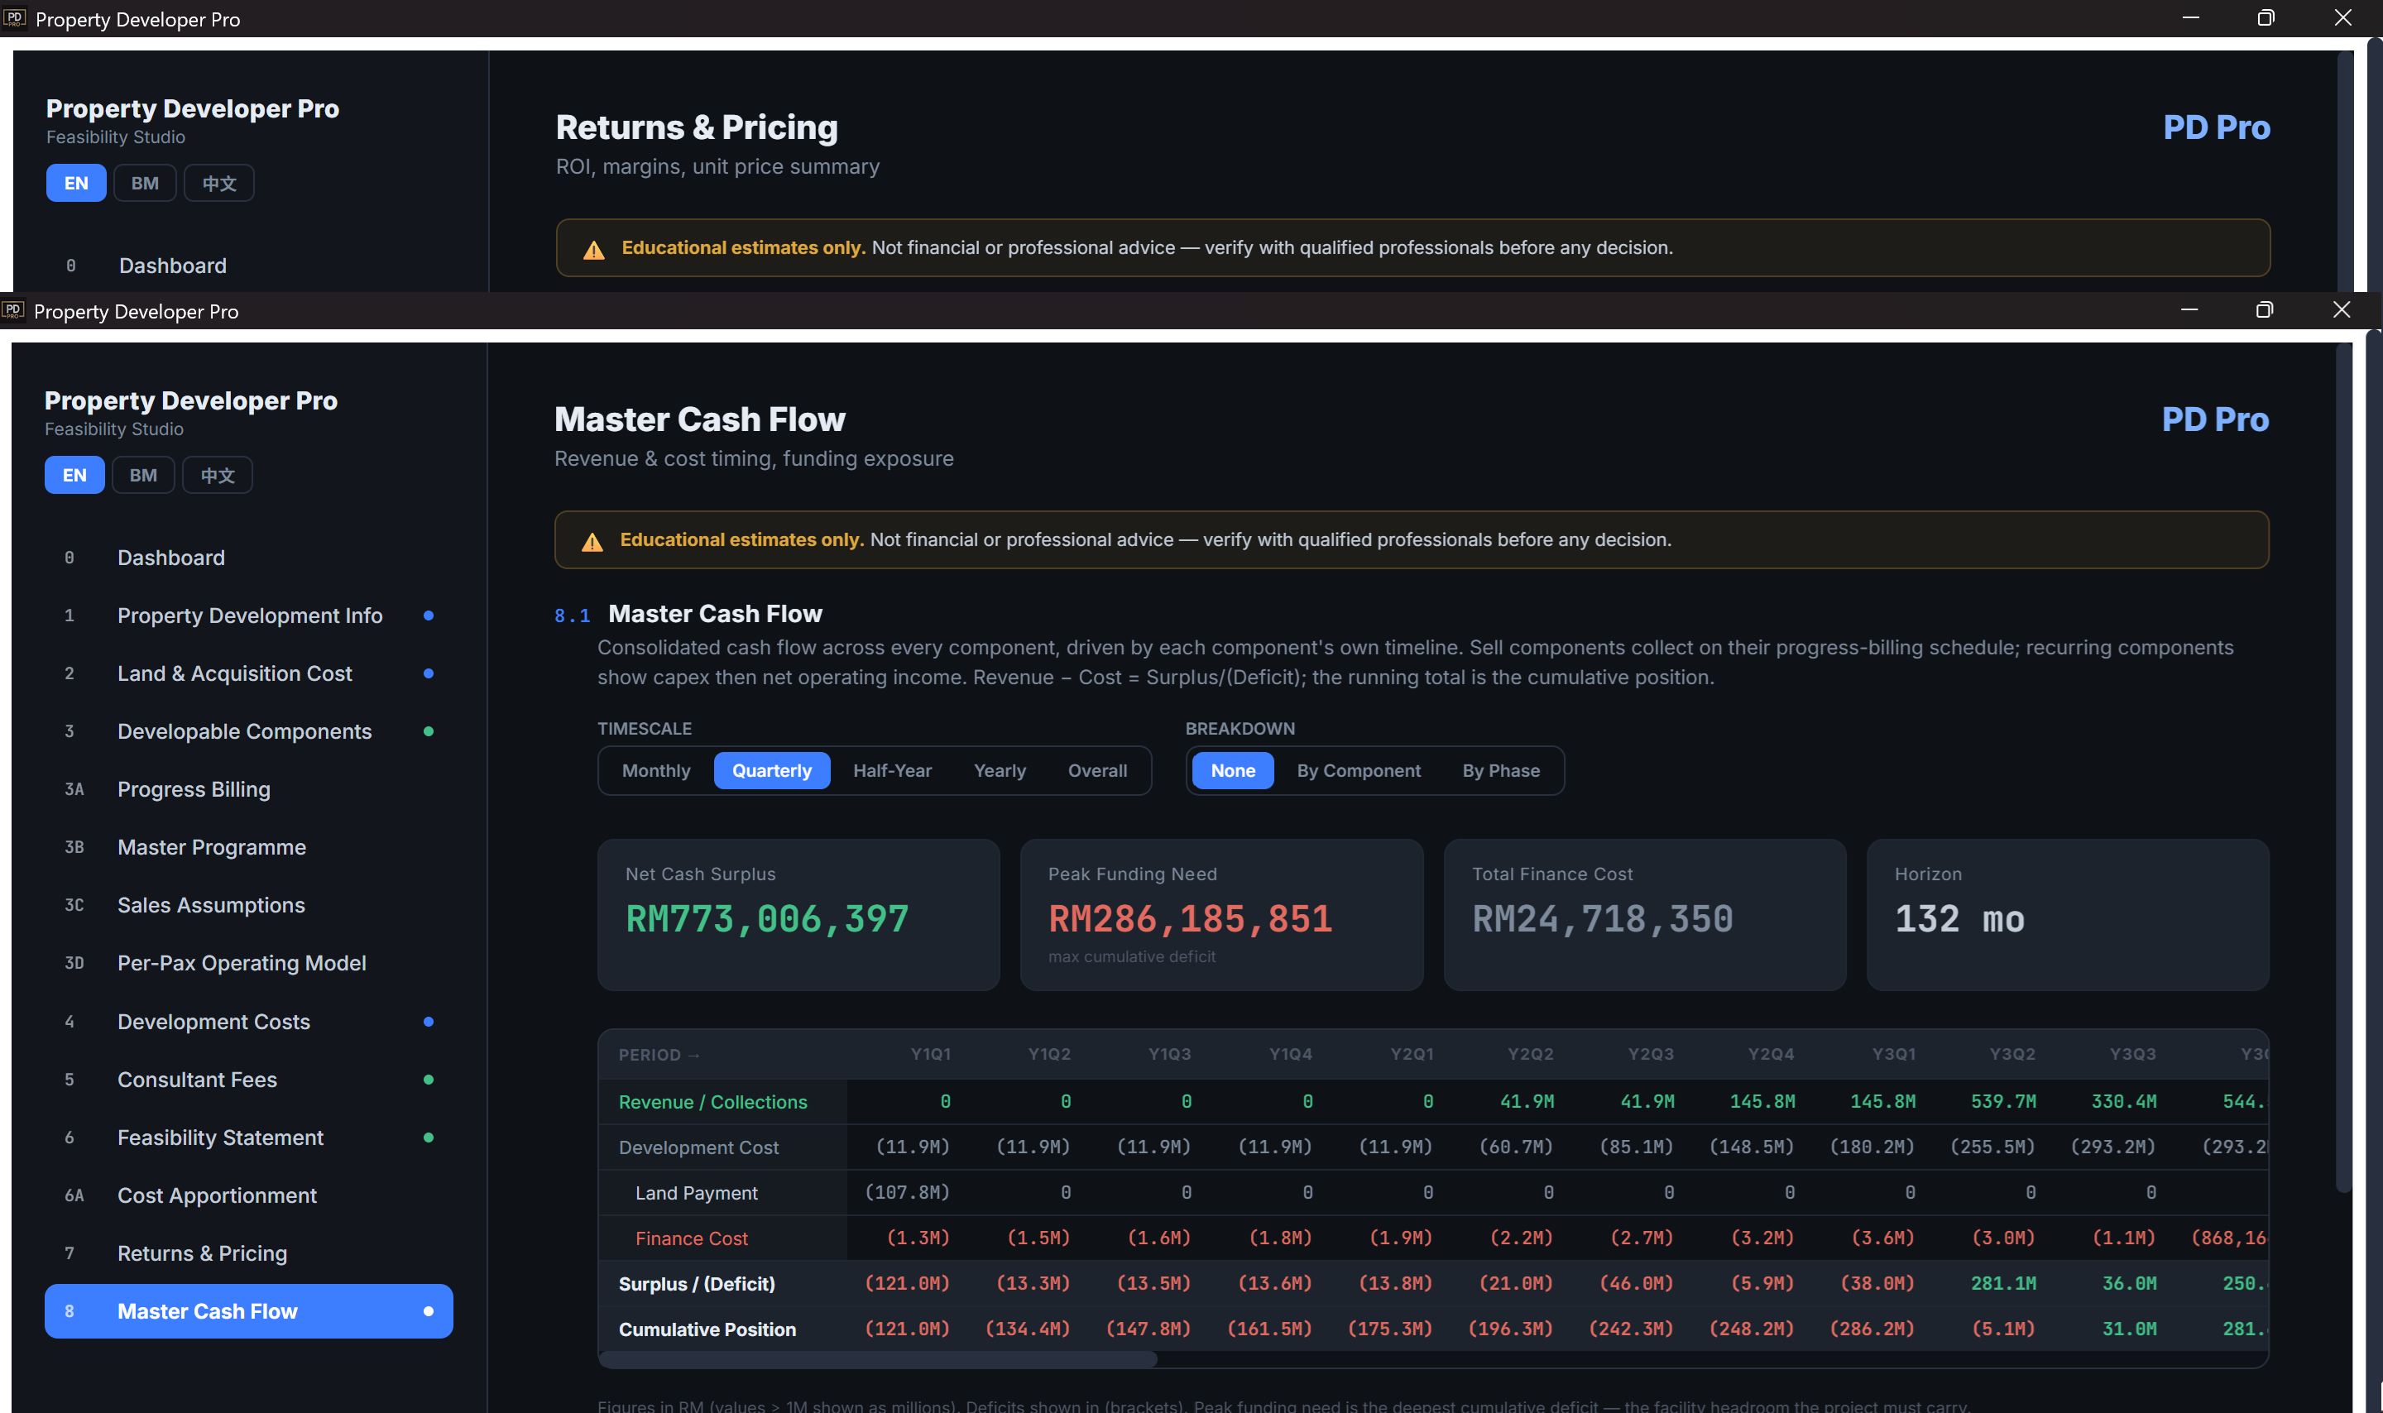Viewport: 2383px width, 1413px height.
Task: Switch the timescale to Yearly
Action: click(999, 770)
